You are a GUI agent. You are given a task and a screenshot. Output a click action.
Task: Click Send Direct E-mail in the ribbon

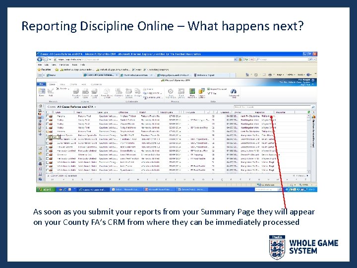pyautogui.click(x=107, y=93)
